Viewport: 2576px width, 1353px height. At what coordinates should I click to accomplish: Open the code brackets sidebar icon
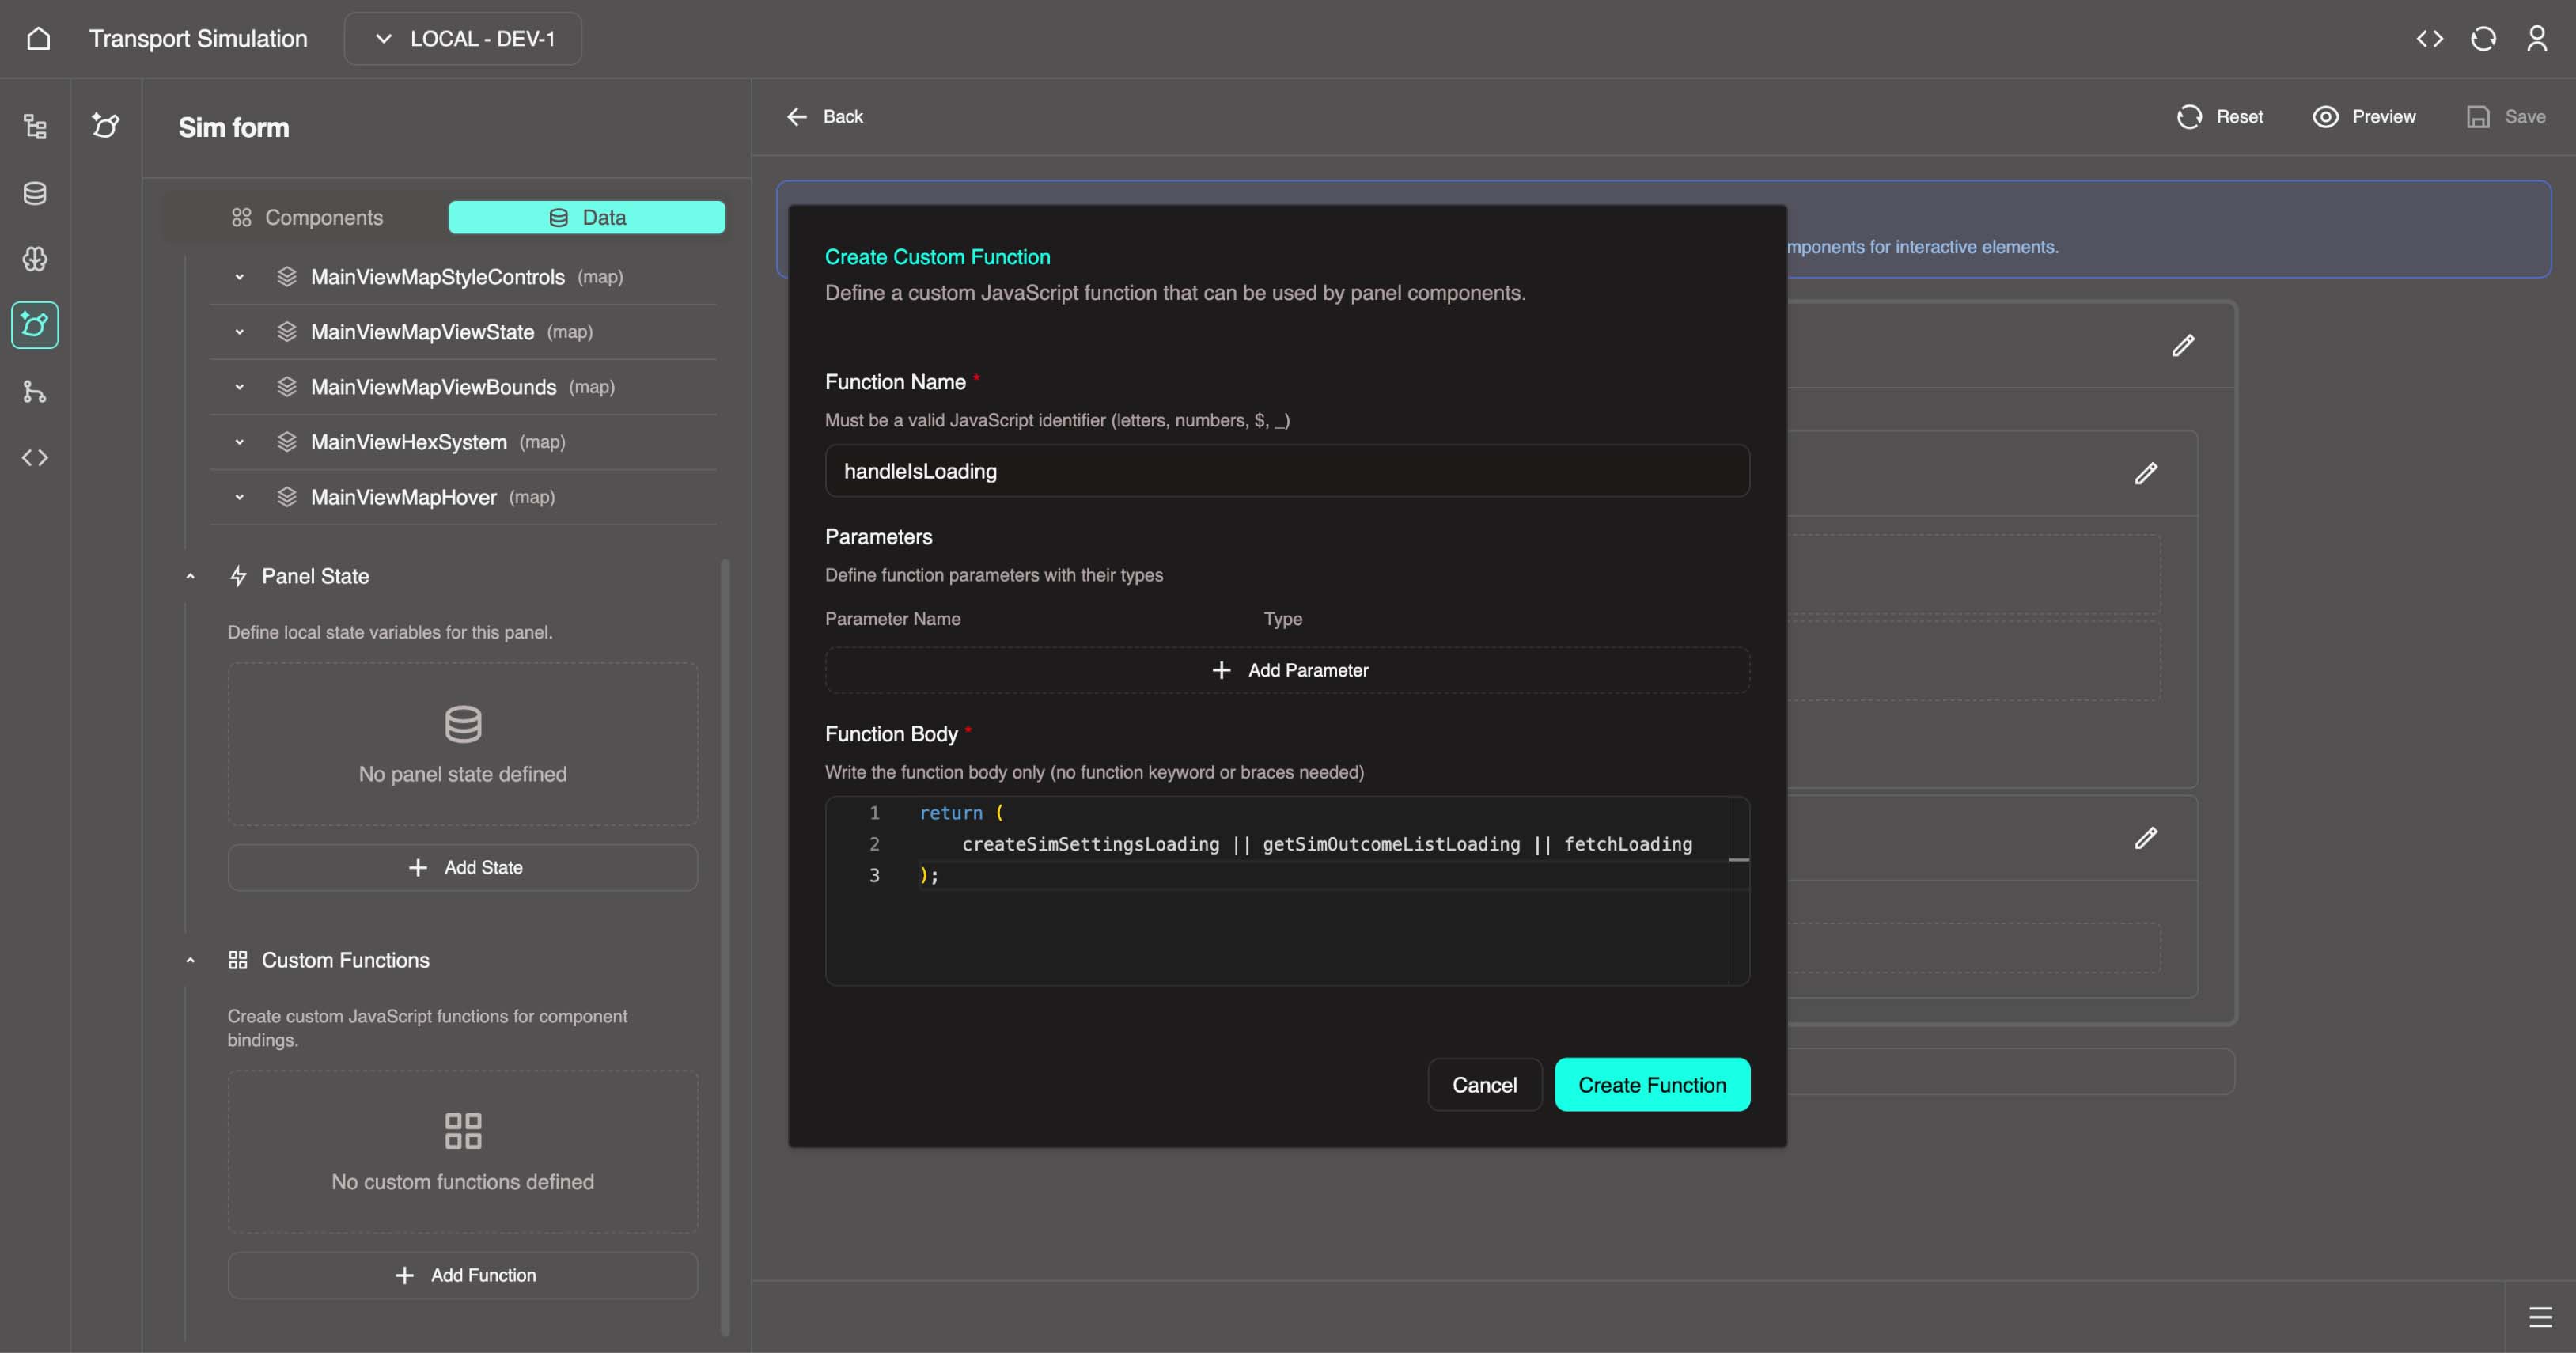coord(35,457)
